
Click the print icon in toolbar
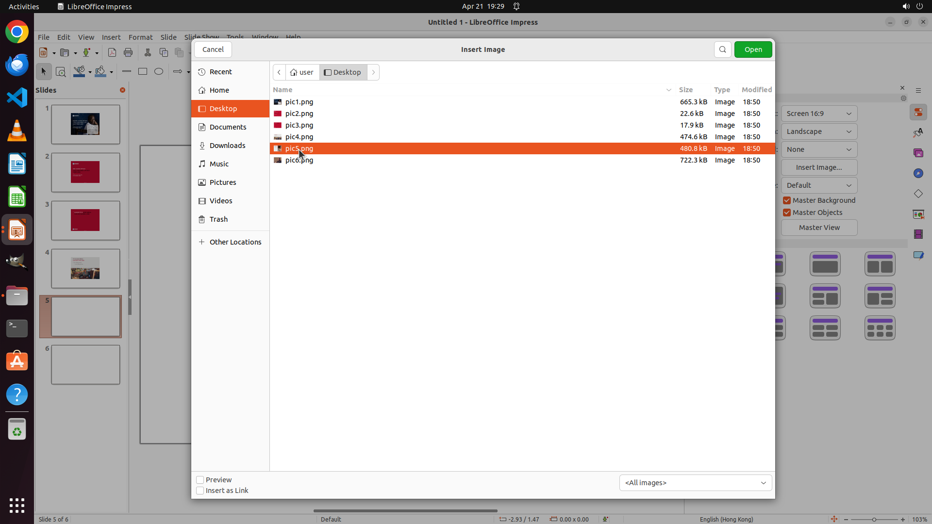(x=128, y=52)
